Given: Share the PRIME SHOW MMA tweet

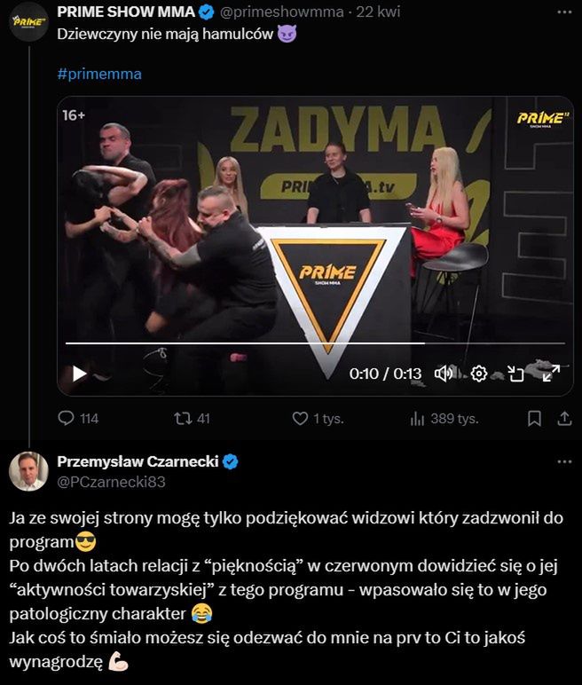Looking at the screenshot, I should [x=564, y=419].
